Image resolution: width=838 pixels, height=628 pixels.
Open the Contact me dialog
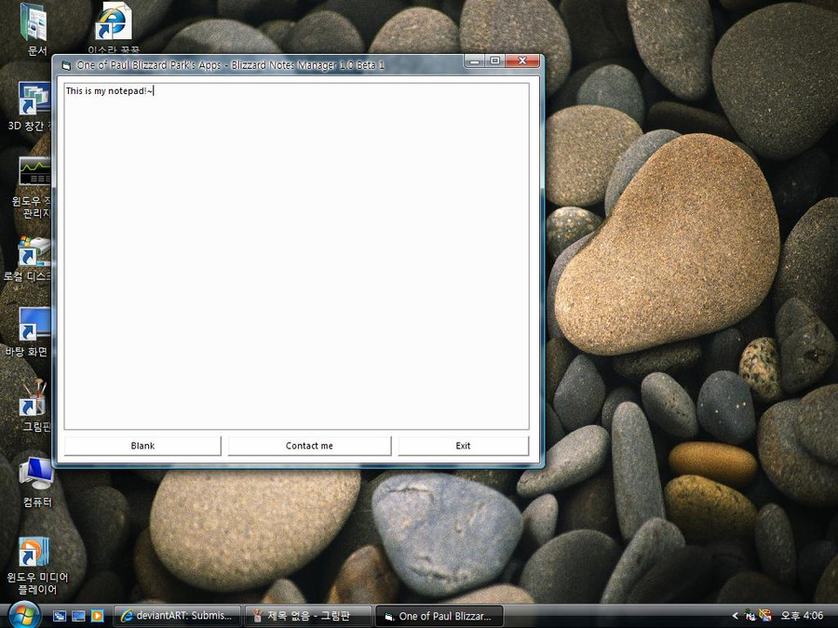(309, 446)
